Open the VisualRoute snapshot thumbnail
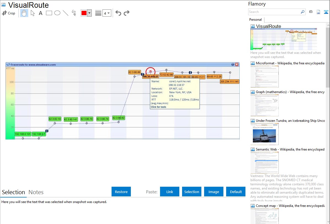Screen dimensions: 330x224 tap(284, 39)
